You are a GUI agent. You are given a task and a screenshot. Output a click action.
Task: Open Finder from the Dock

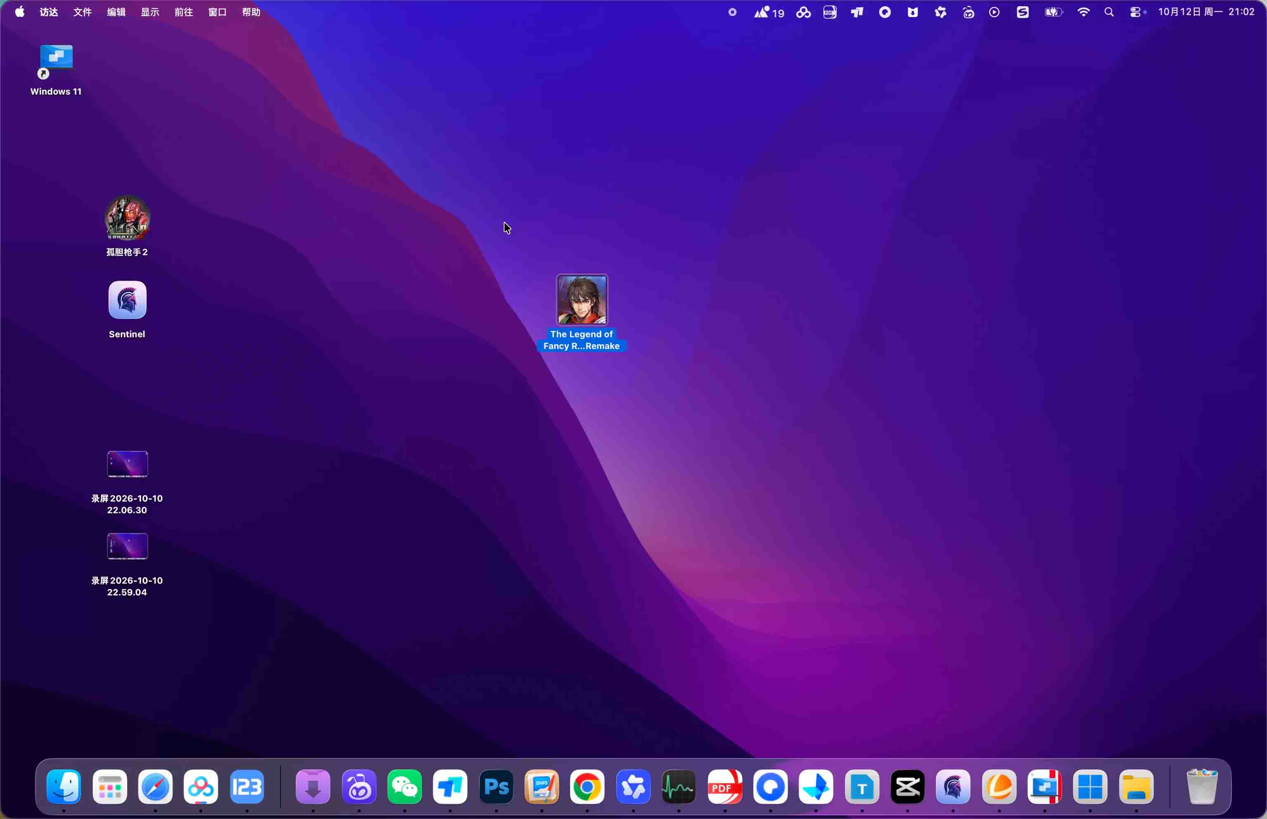(x=64, y=786)
